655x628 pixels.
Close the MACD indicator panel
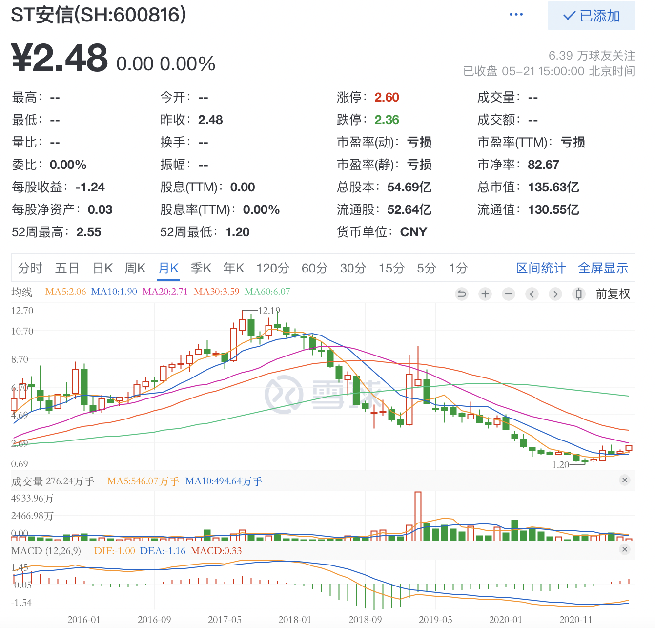click(625, 549)
